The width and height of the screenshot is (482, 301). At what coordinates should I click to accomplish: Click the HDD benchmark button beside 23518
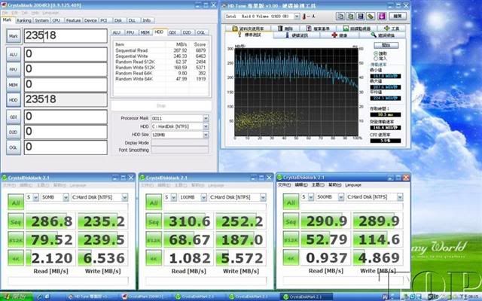click(x=14, y=100)
